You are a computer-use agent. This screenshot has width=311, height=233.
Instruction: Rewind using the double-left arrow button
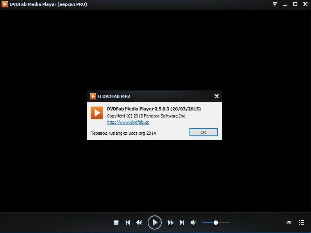point(139,222)
